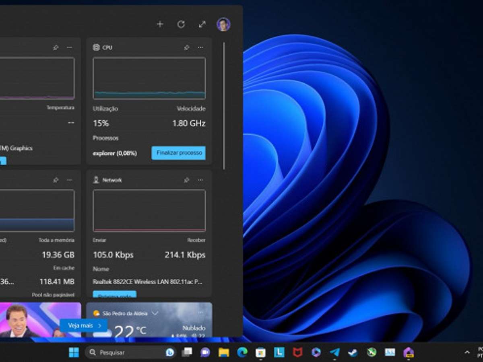Click the Nublado weather condition text
The height and width of the screenshot is (362, 483).
[x=194, y=328]
